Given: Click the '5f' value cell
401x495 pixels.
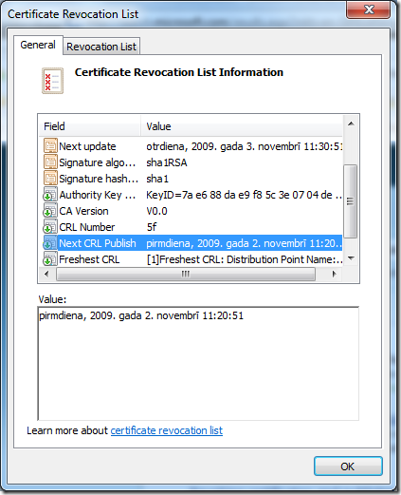Looking at the screenshot, I should click(152, 227).
